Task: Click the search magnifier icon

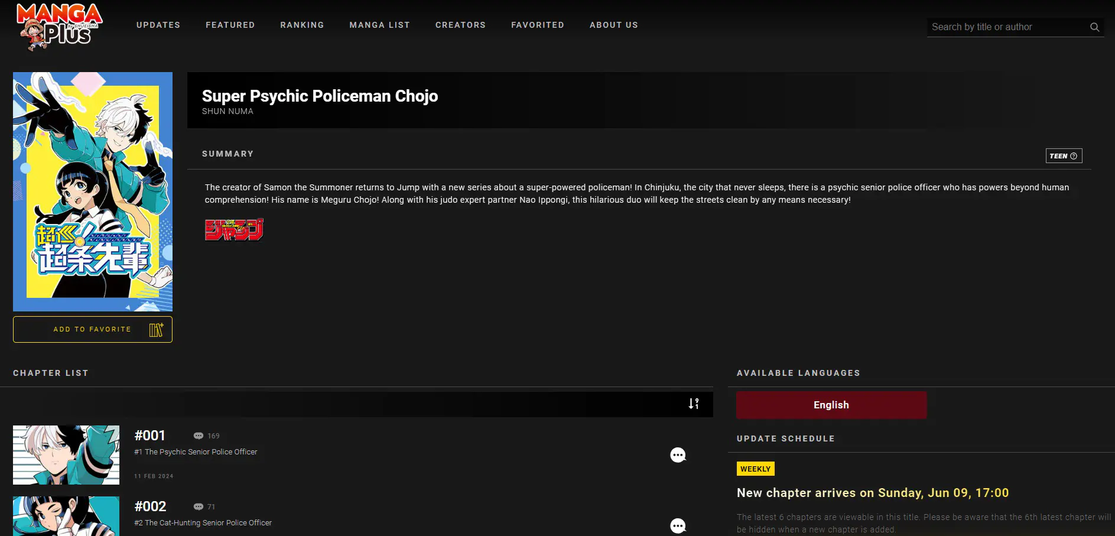Action: 1094,27
